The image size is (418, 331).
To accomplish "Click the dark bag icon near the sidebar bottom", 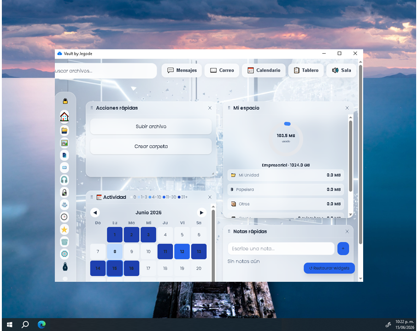I will (x=65, y=266).
